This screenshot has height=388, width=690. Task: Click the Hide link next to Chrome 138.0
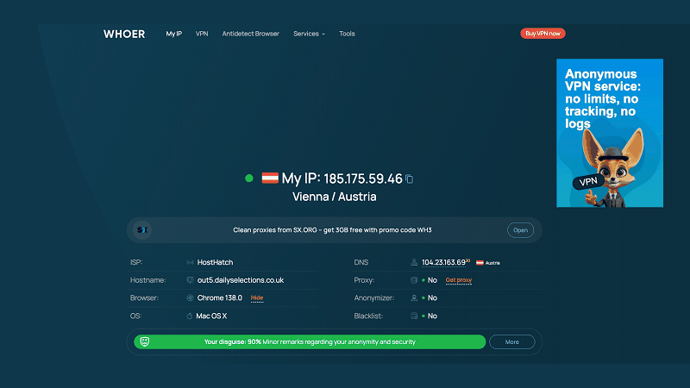click(257, 297)
